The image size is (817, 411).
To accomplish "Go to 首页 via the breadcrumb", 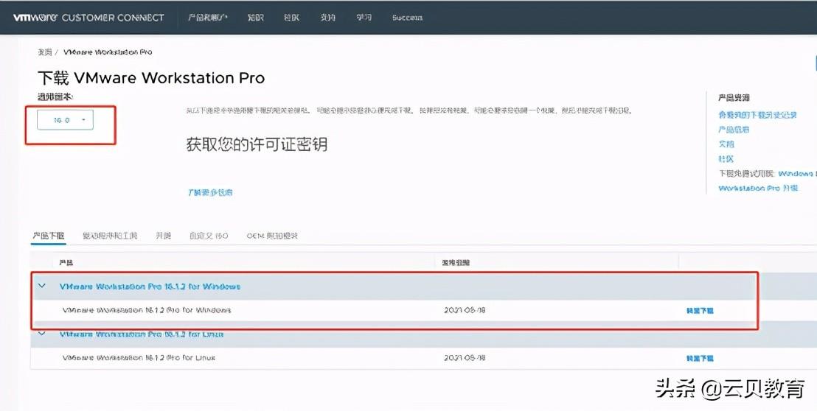I will click(x=44, y=52).
